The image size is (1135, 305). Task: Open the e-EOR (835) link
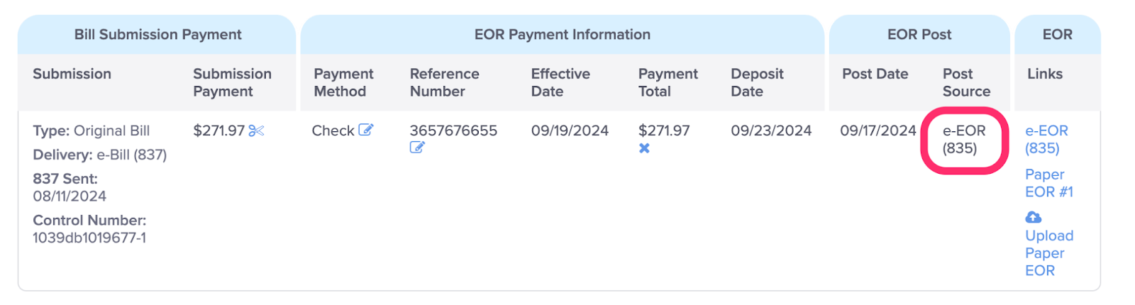pyautogui.click(x=1046, y=139)
